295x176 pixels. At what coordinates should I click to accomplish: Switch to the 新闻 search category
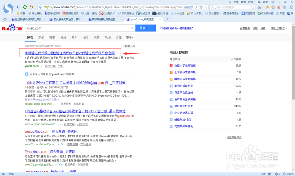click(41, 37)
